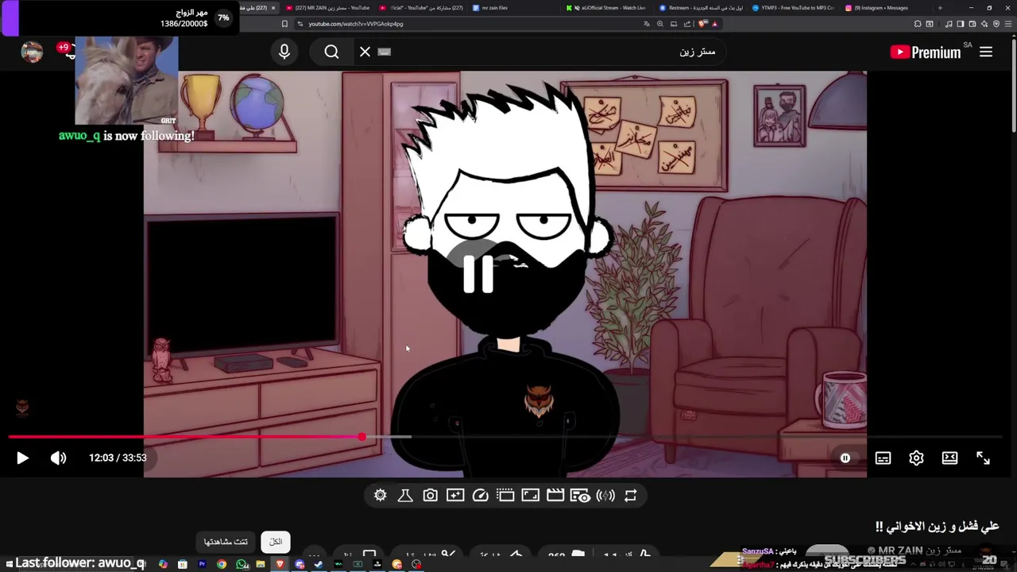Switch to the Restream browser tab
The width and height of the screenshot is (1017, 572).
(701, 8)
